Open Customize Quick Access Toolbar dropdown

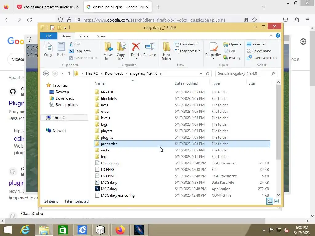pos(65,28)
